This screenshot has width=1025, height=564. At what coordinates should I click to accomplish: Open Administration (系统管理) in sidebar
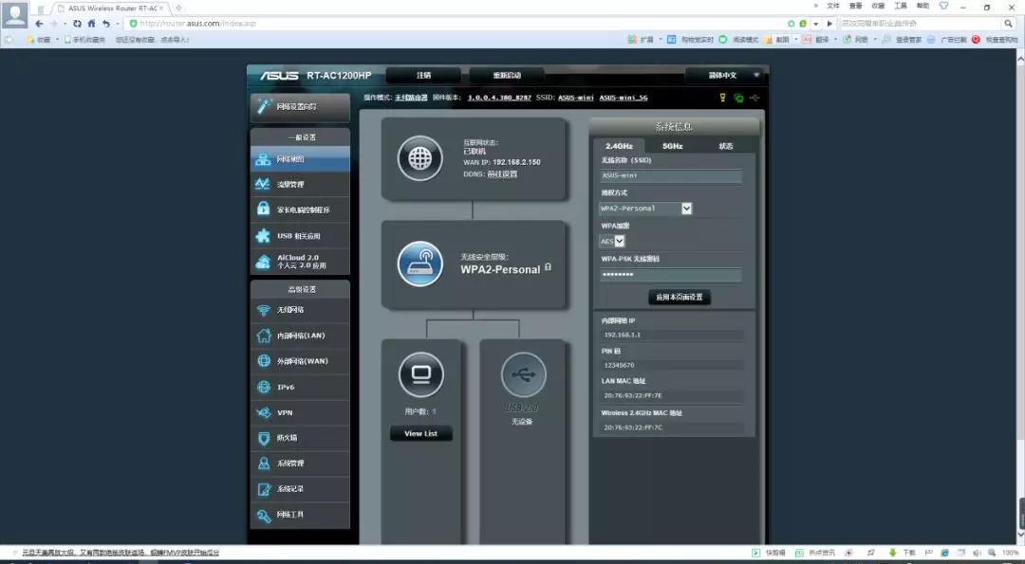pyautogui.click(x=300, y=464)
